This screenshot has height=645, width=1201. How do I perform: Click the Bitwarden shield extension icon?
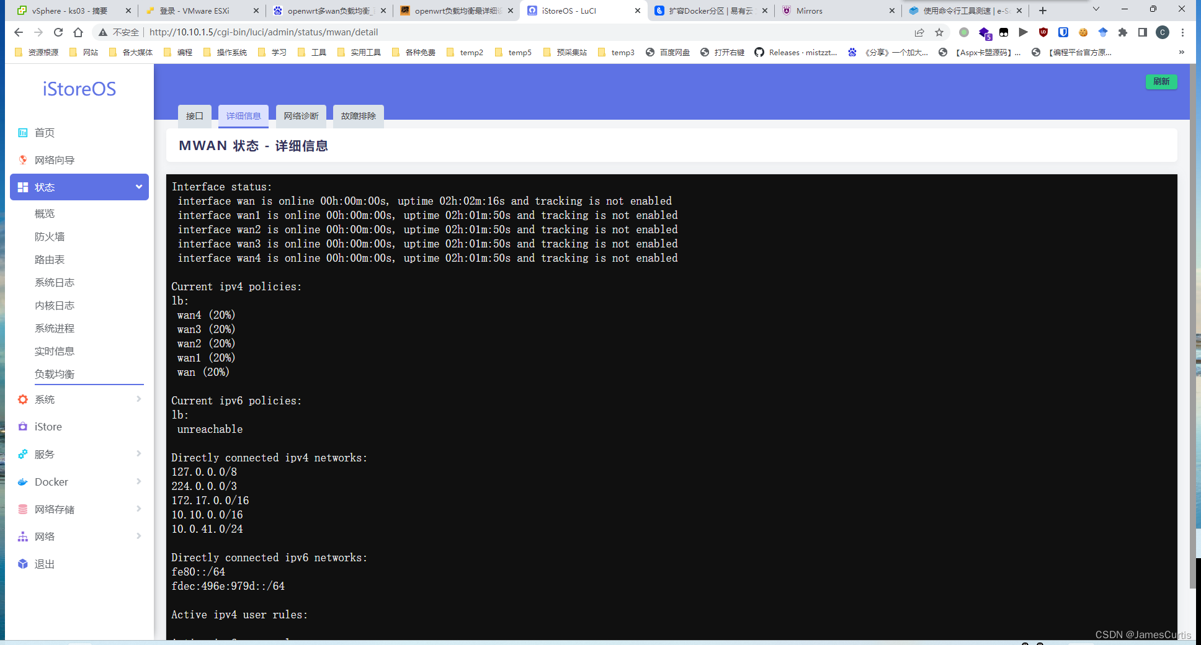coord(1063,32)
